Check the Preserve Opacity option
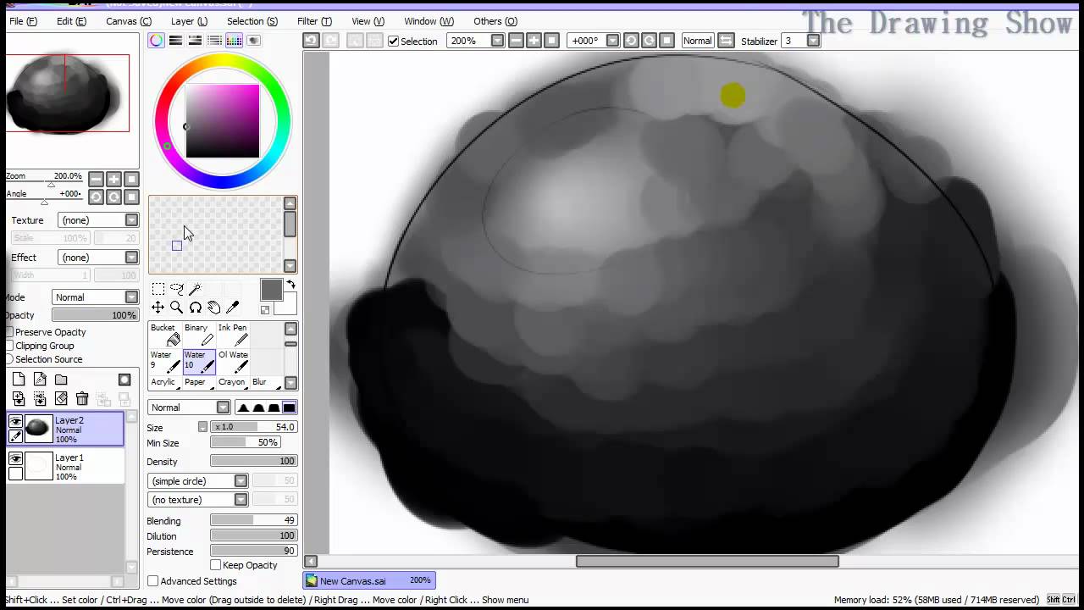This screenshot has height=610, width=1084. pos(10,332)
